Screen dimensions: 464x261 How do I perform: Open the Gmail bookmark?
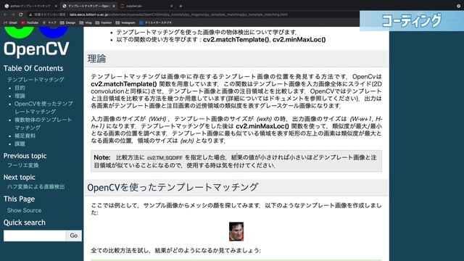coord(10,22)
